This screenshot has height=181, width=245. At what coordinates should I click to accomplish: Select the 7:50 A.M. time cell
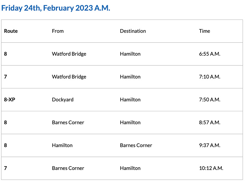pos(209,100)
